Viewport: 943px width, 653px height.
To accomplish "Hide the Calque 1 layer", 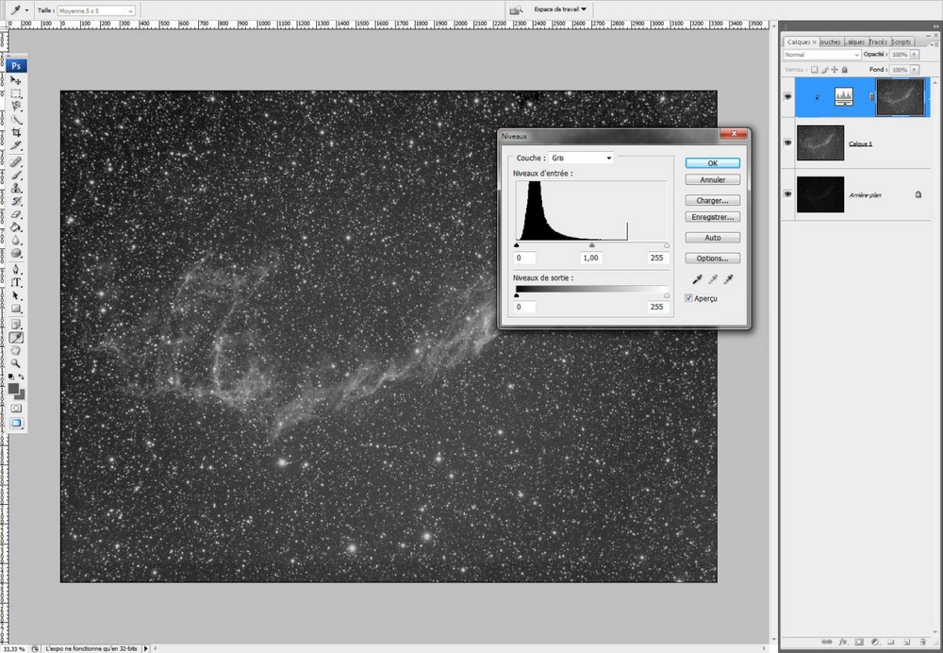I will [x=787, y=142].
